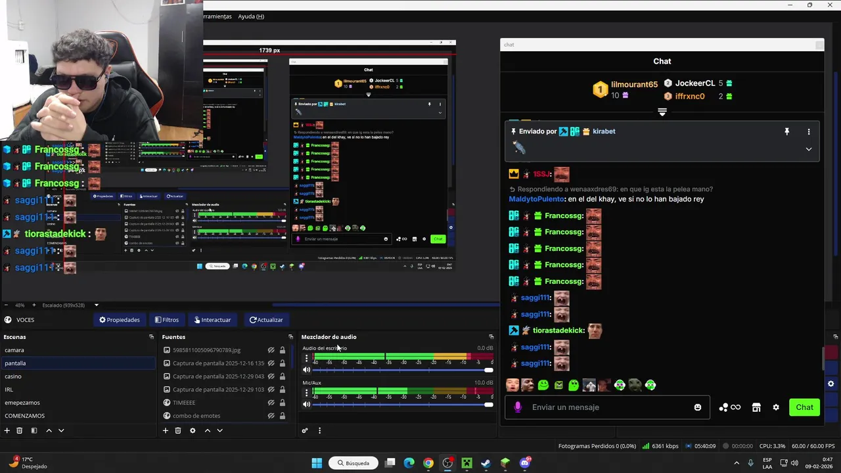The height and width of the screenshot is (473, 841).
Task: Open Audio del escritorio three-dot options menu
Action: coord(306,358)
